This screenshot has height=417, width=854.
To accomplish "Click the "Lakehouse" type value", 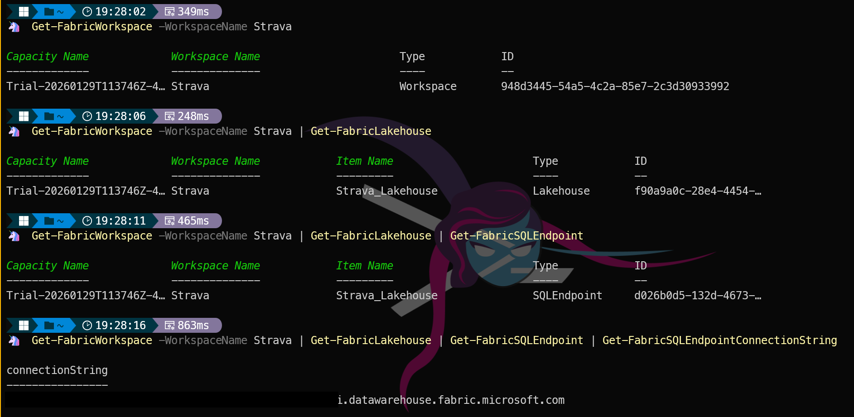I will click(x=561, y=191).
